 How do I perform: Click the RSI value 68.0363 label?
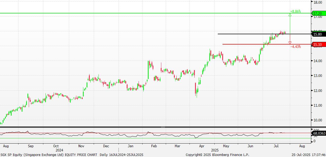(318, 133)
